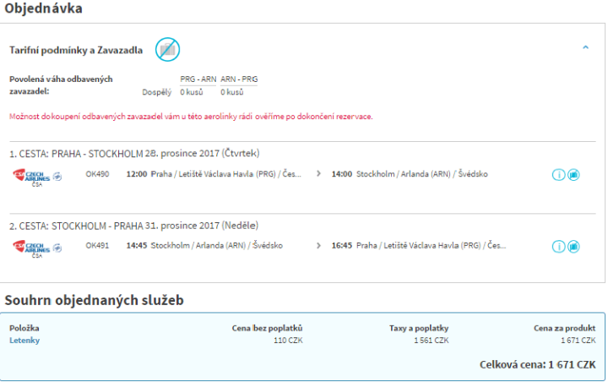Click arrow between Praha and Stockholm on OK490

click(318, 174)
